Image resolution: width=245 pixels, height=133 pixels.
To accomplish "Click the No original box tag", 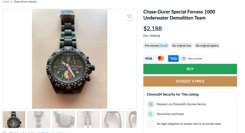I will 182,46.
